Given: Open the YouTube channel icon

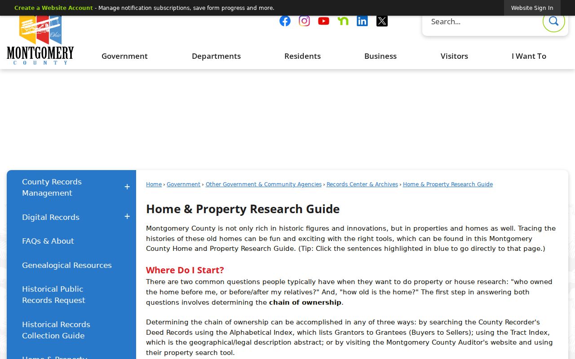Looking at the screenshot, I should 323,21.
